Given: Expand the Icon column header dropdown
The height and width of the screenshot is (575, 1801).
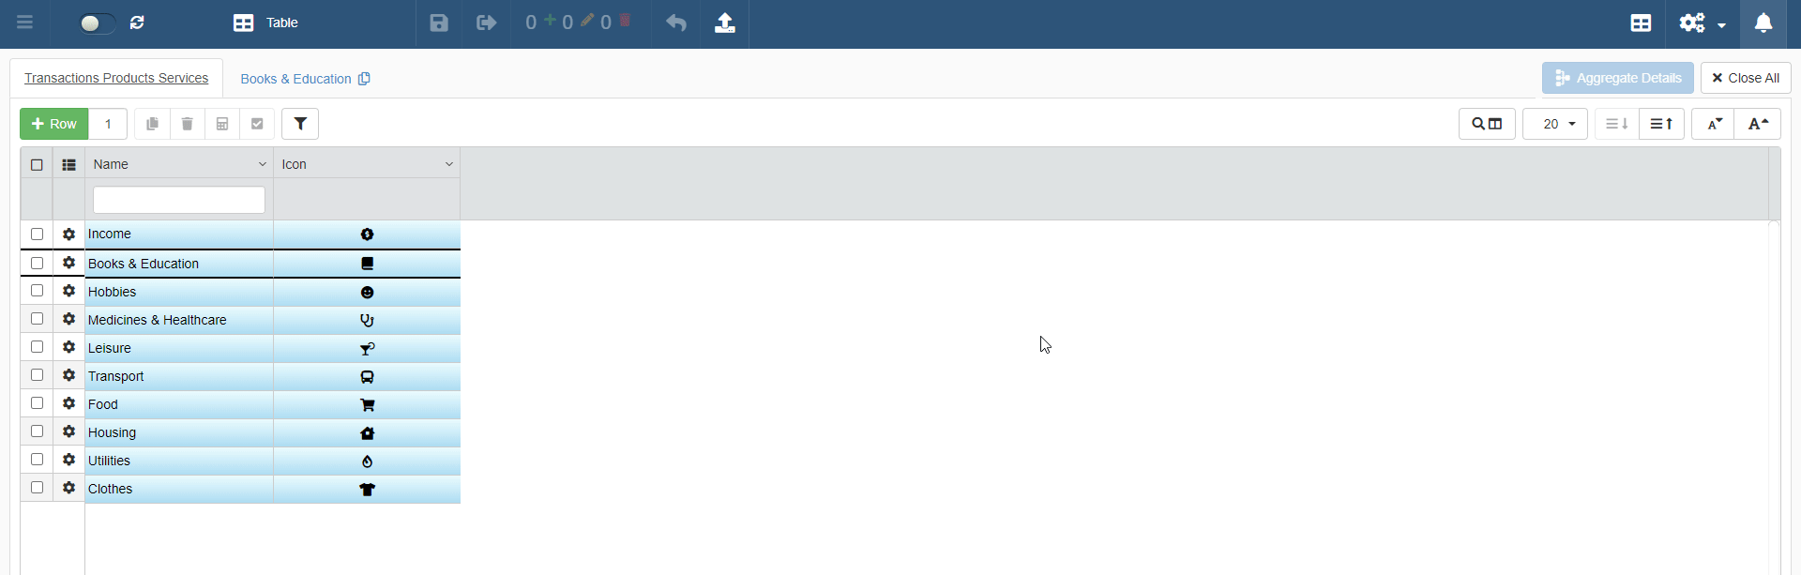Looking at the screenshot, I should point(449,164).
